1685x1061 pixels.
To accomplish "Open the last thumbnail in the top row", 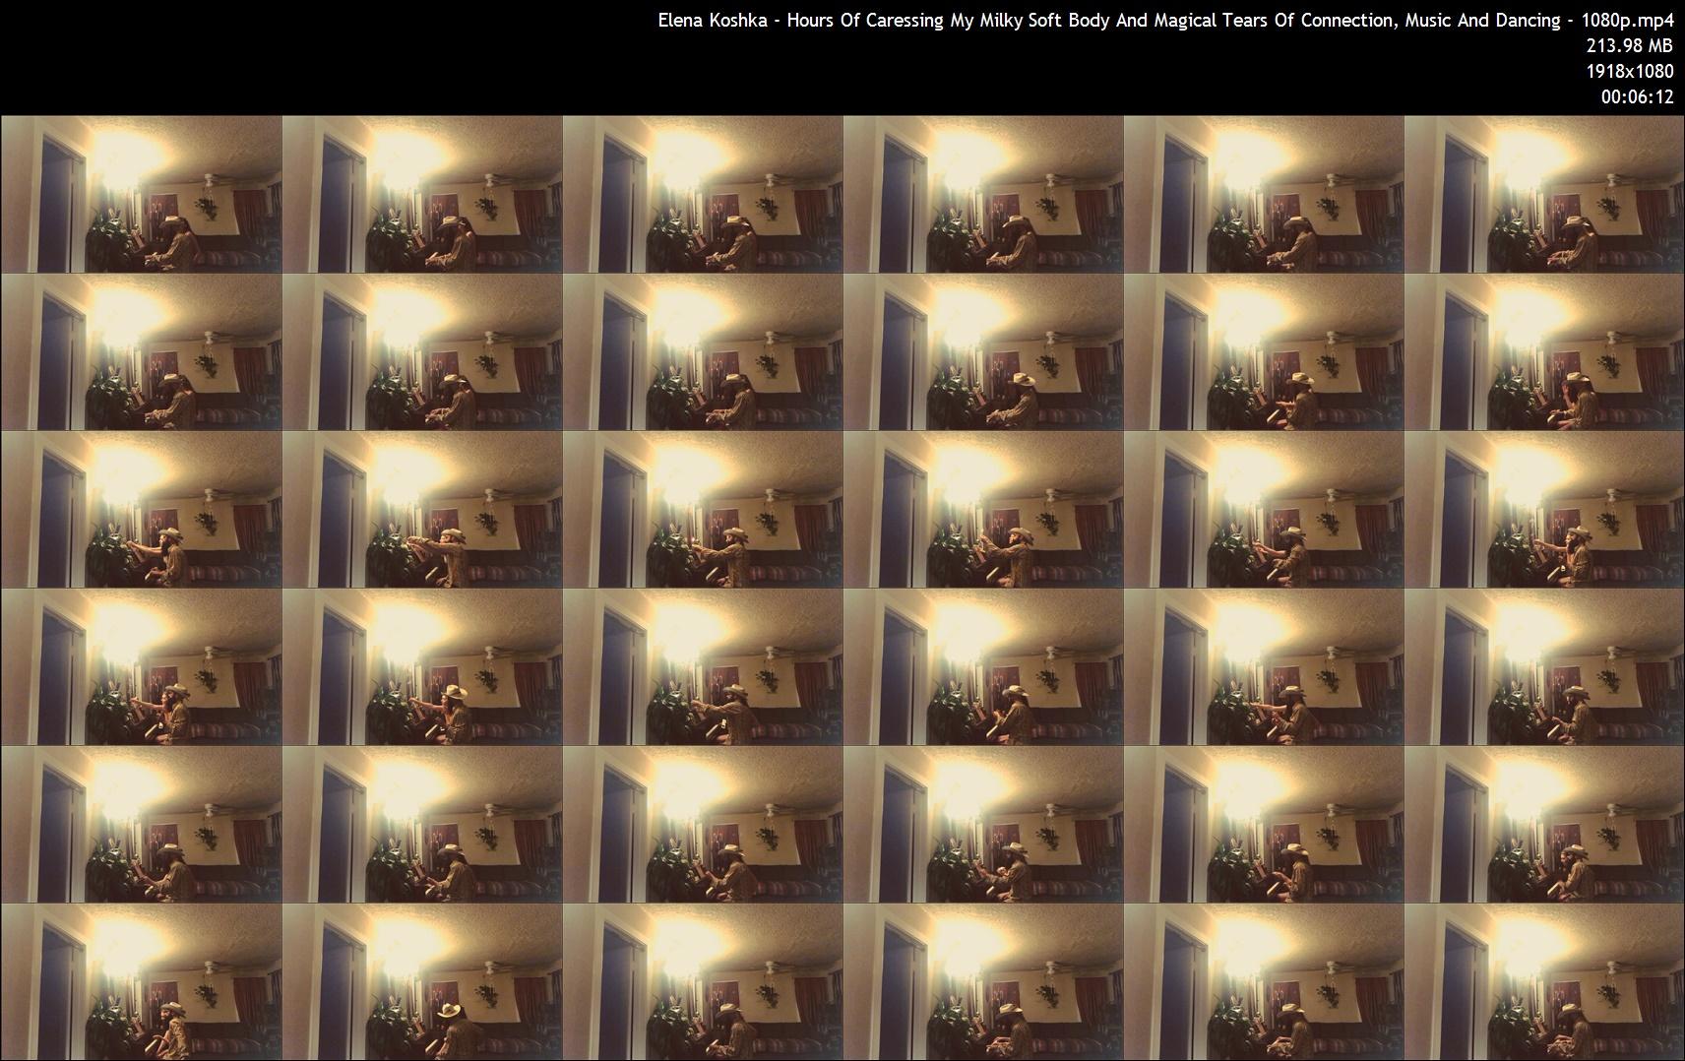I will 1544,194.
